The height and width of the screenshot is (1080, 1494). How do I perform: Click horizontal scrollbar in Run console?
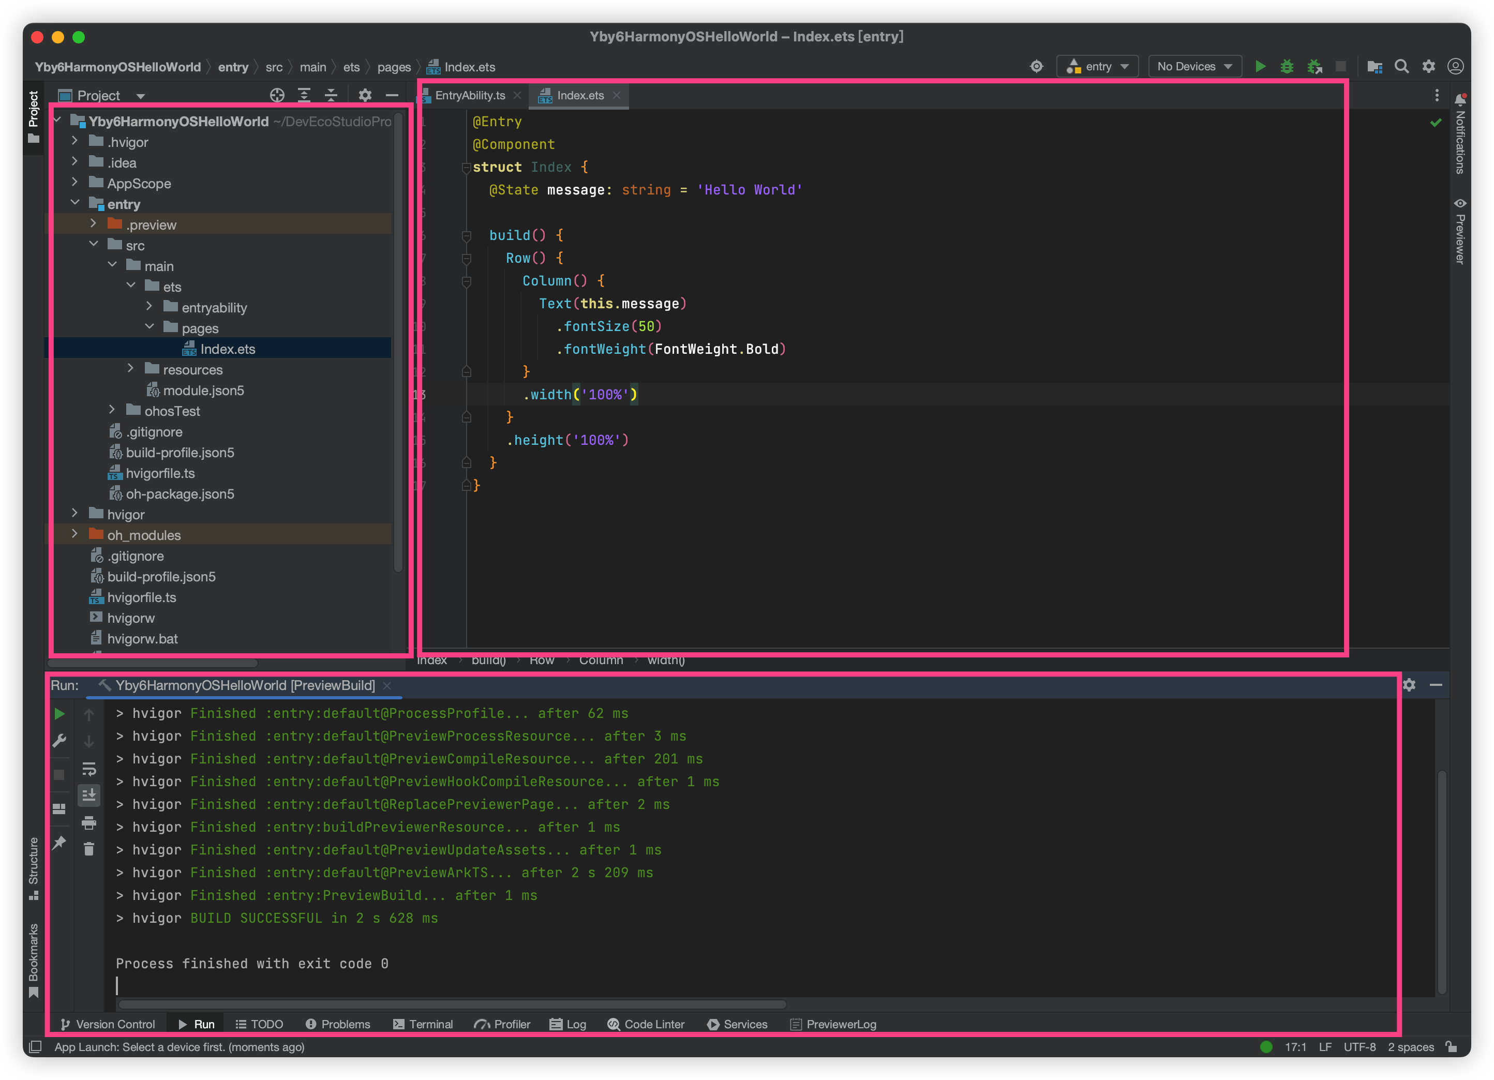(x=452, y=1004)
